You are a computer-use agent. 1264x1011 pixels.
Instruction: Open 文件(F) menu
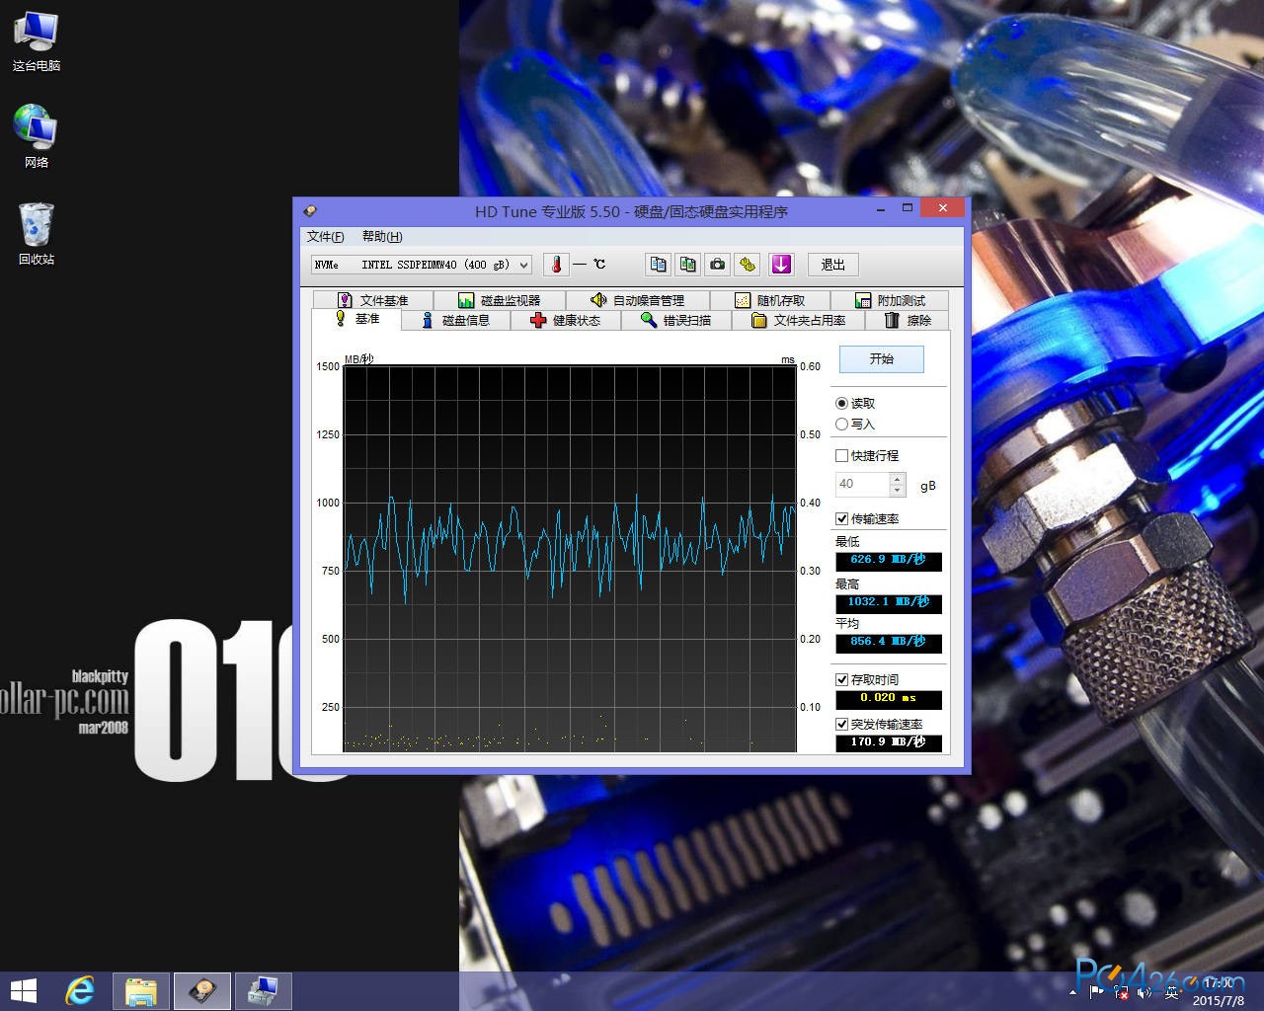[x=325, y=236]
